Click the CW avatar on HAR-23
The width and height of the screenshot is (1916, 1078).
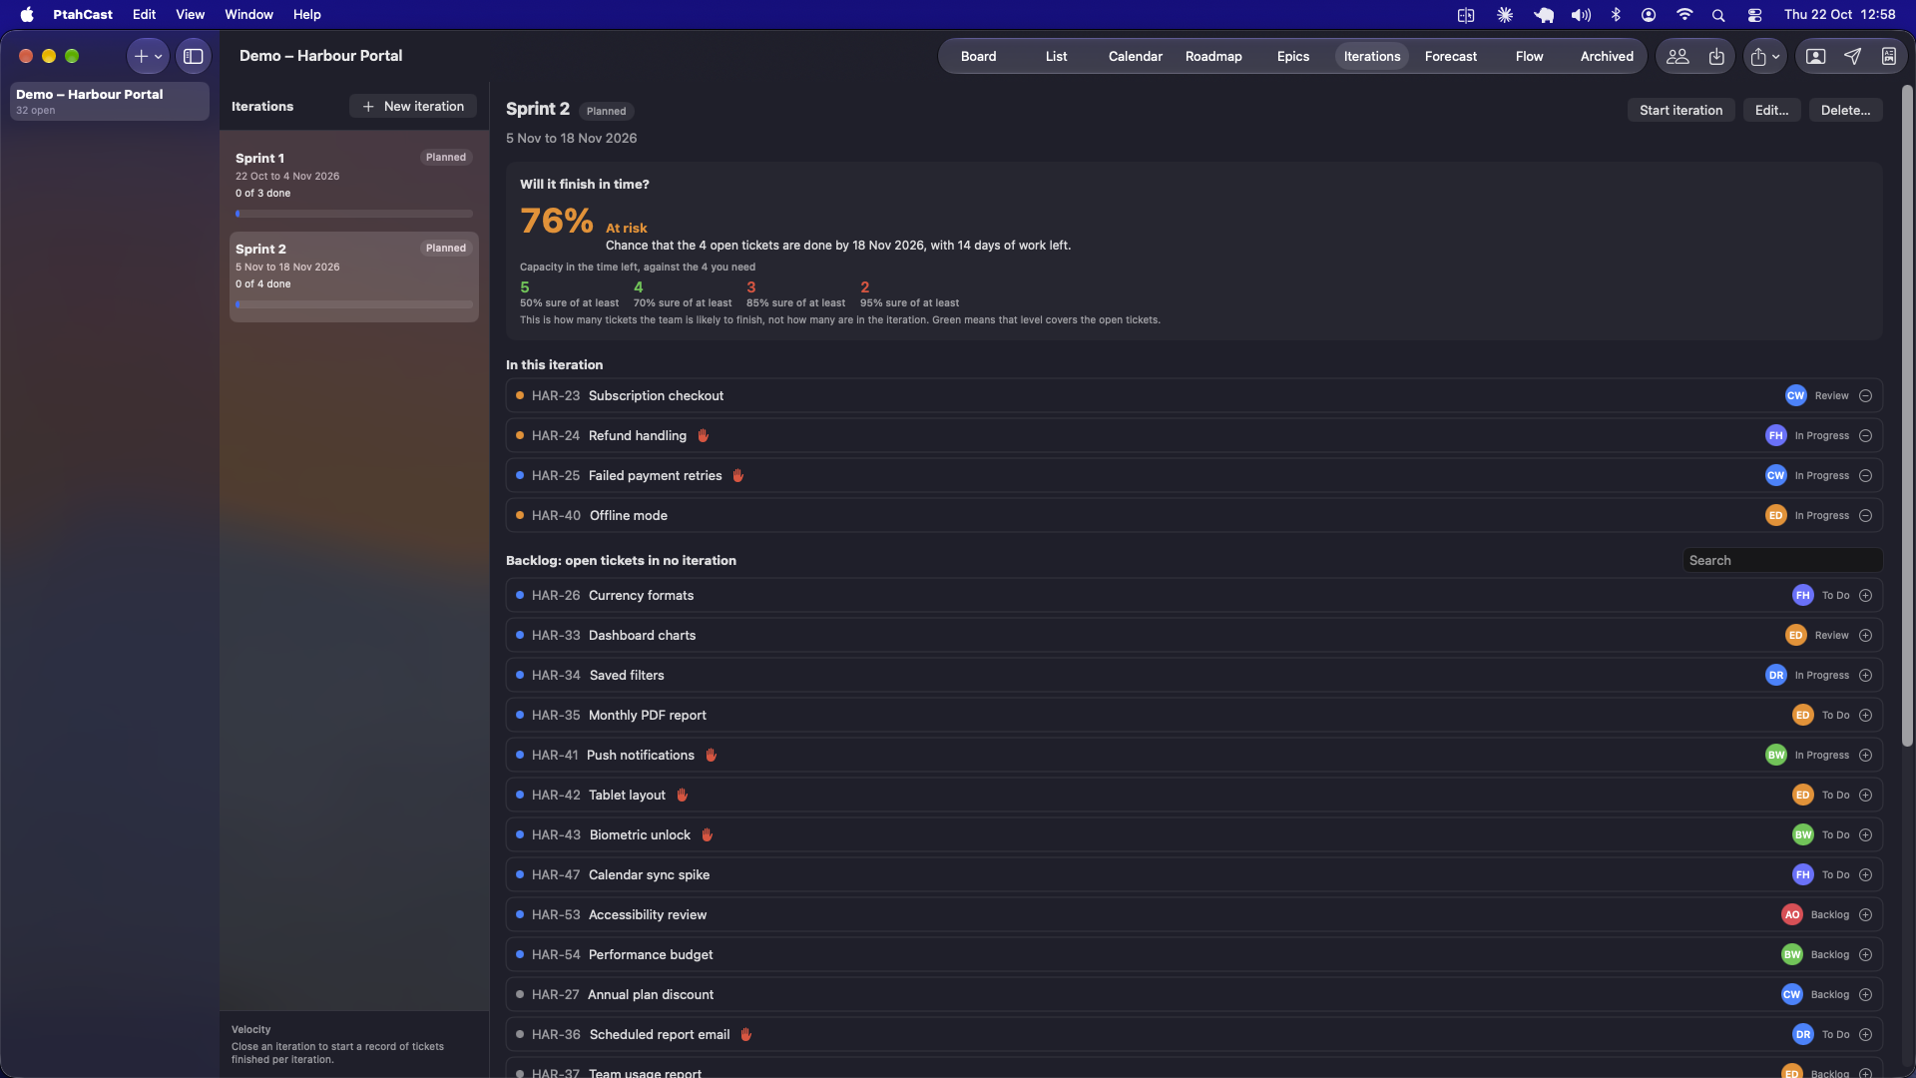pos(1795,396)
